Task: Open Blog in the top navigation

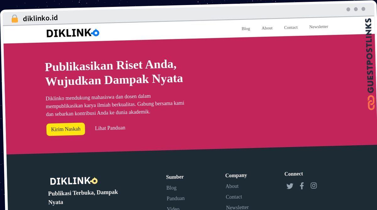Action: [246, 29]
